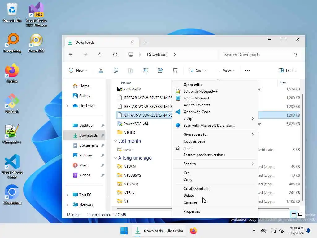This screenshot has height=238, width=317.
Task: Click Downloads in the address breadcrumb
Action: (x=158, y=55)
